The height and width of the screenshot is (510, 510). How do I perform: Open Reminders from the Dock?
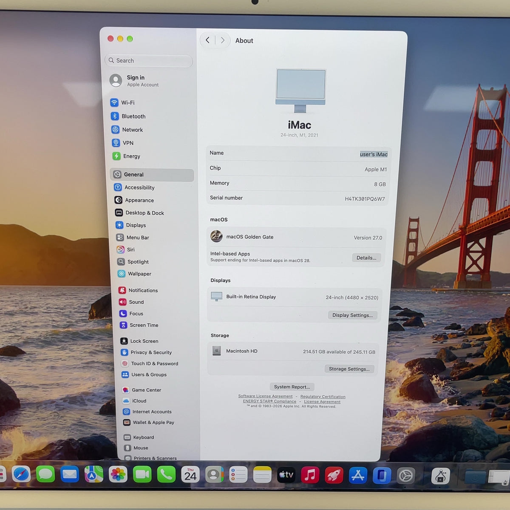pos(238,475)
